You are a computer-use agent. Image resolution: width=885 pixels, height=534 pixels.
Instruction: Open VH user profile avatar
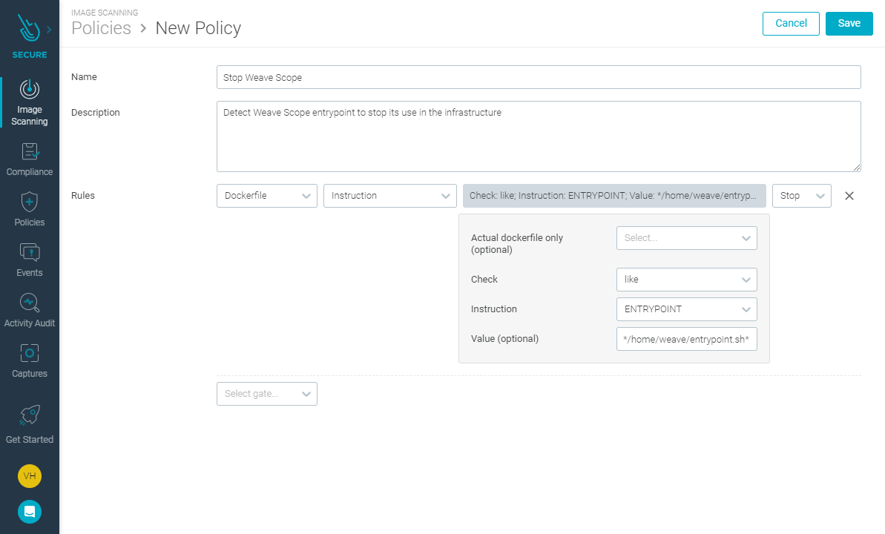tap(30, 476)
